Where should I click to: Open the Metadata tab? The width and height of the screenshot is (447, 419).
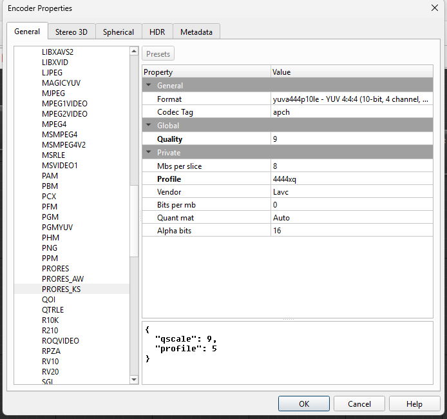[196, 32]
